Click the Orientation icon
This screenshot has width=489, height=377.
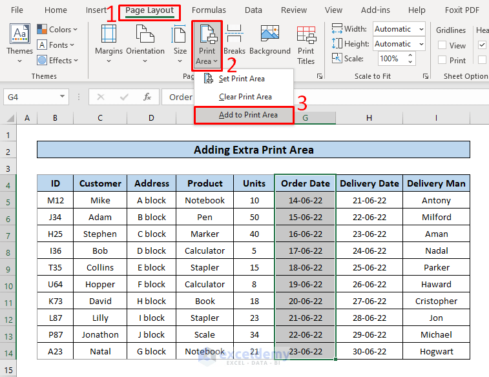click(x=145, y=34)
